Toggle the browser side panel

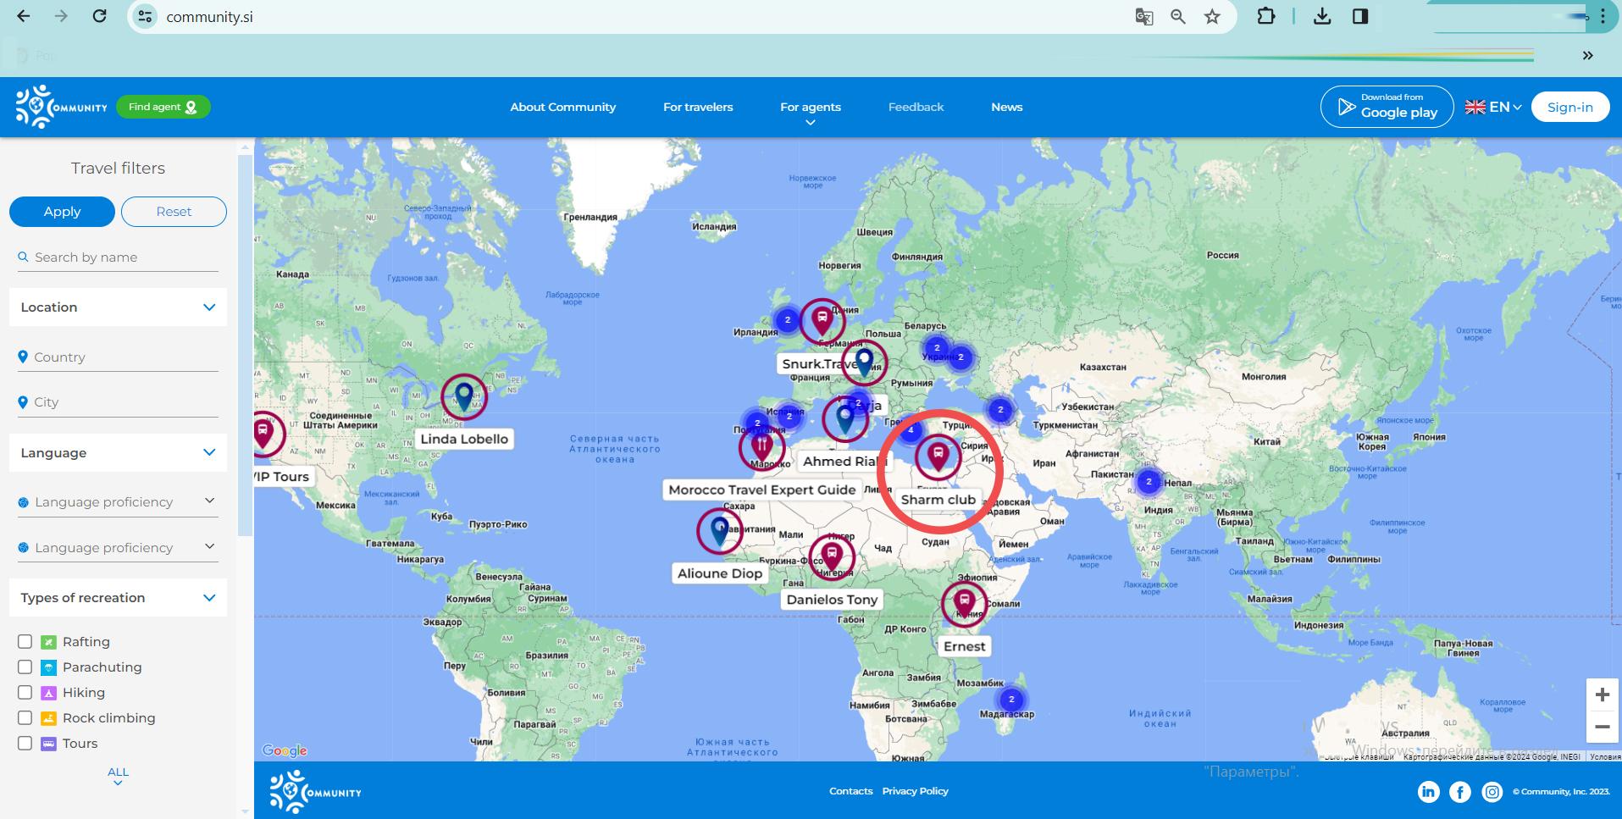coord(1360,16)
